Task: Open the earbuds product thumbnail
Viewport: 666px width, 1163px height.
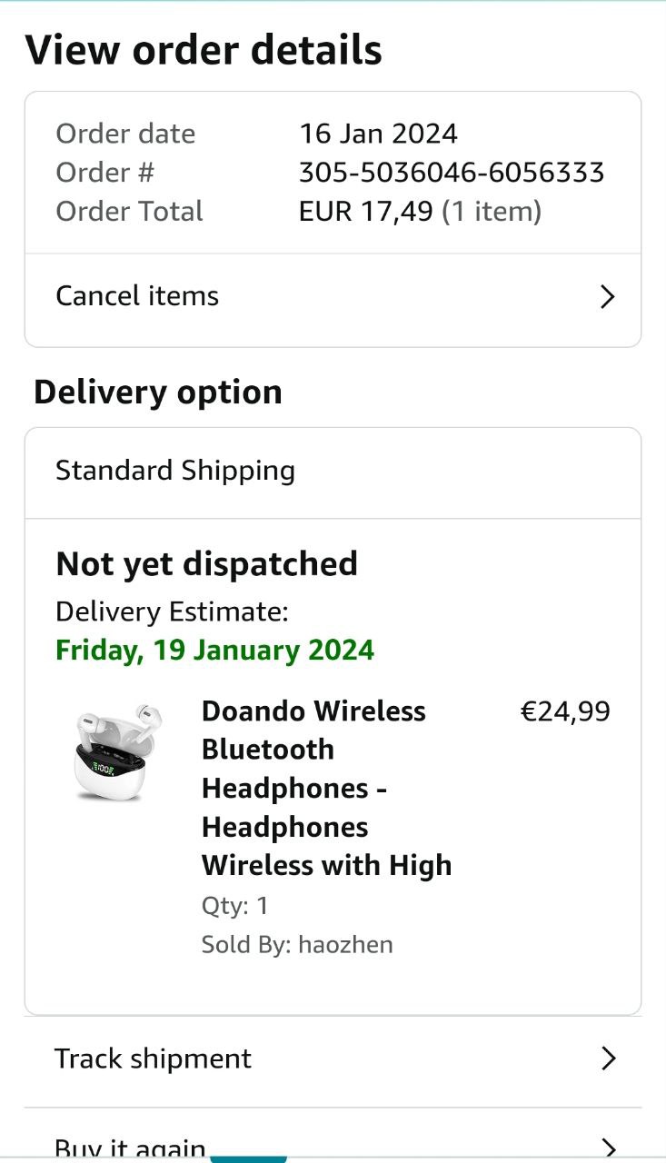Action: pos(113,751)
